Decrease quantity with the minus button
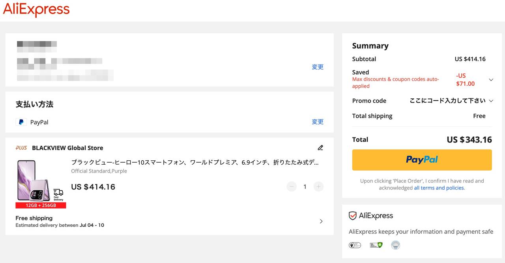 292,186
